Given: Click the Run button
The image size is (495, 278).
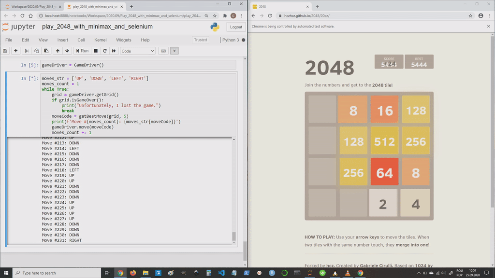Looking at the screenshot, I should point(82,51).
